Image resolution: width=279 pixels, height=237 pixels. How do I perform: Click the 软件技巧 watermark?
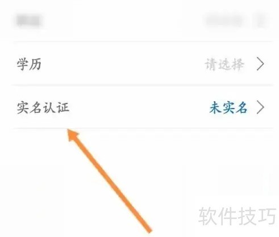tap(237, 216)
